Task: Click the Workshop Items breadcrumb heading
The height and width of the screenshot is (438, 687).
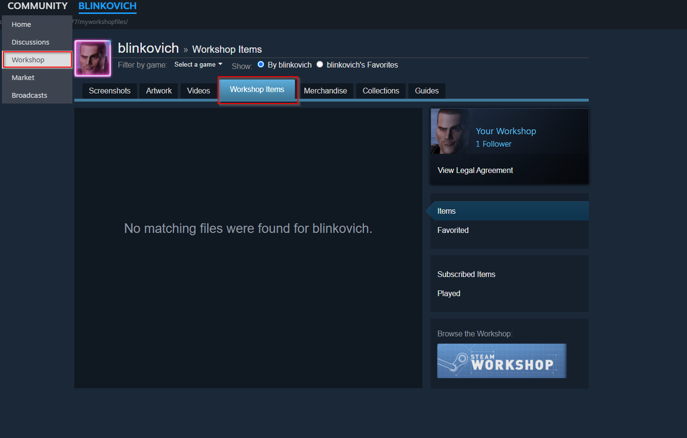Action: (227, 49)
